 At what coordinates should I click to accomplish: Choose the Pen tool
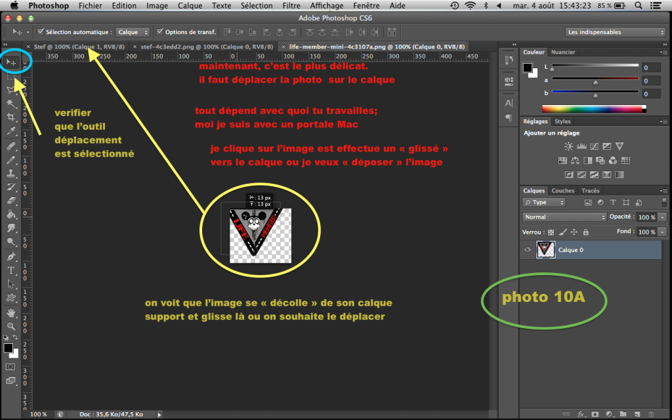pyautogui.click(x=11, y=257)
